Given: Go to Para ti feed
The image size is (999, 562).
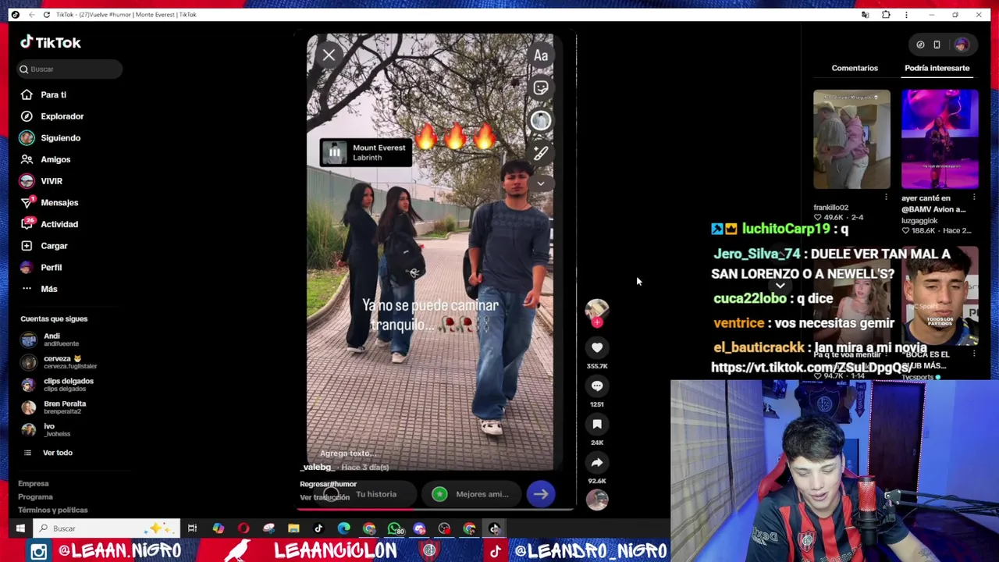Looking at the screenshot, I should pos(53,94).
